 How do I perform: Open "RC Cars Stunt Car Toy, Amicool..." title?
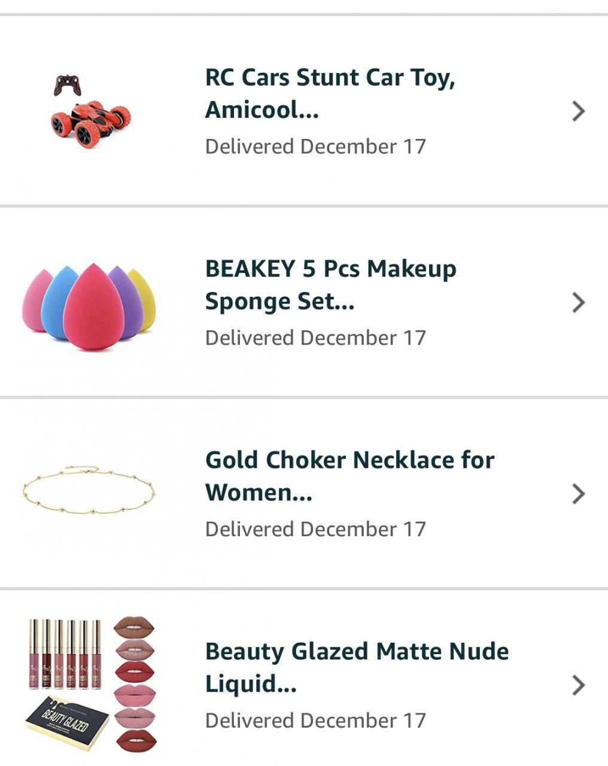click(x=330, y=93)
